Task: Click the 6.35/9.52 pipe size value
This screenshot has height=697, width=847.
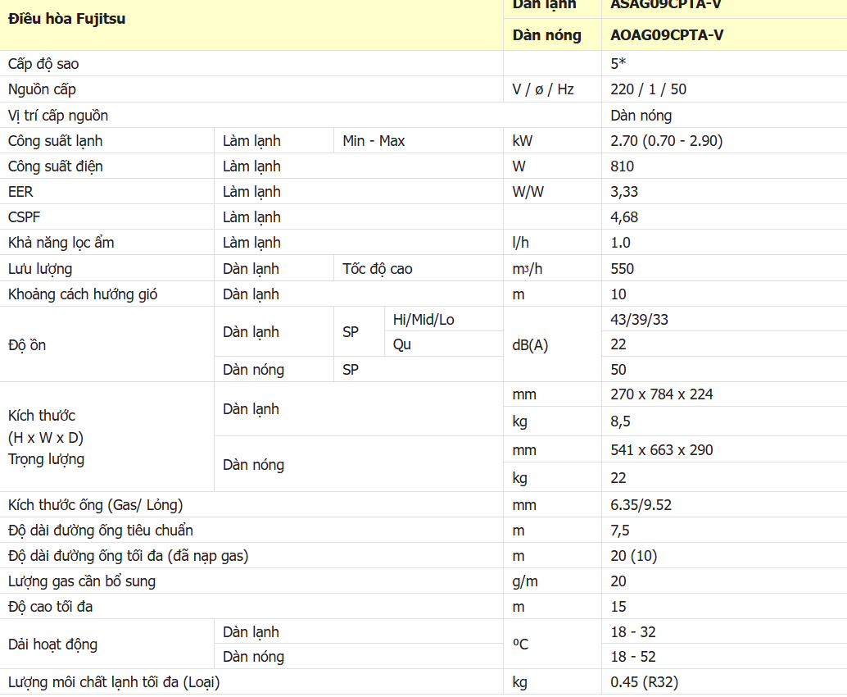Action: point(641,505)
